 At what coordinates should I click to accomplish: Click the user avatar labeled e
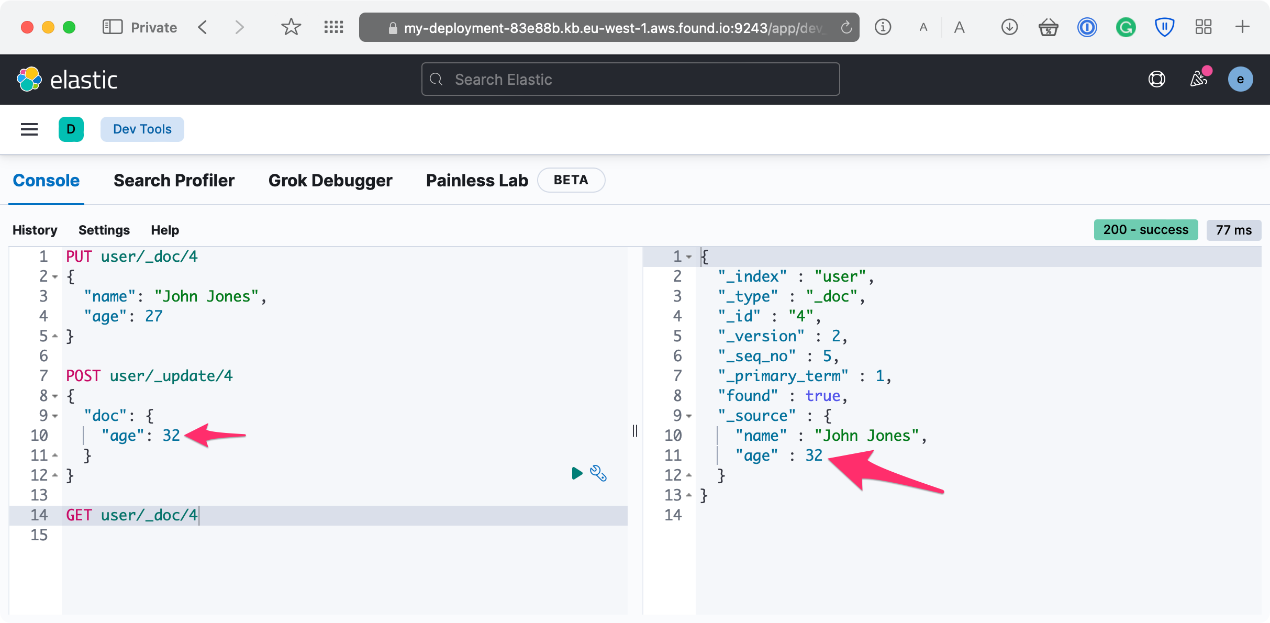(1240, 80)
